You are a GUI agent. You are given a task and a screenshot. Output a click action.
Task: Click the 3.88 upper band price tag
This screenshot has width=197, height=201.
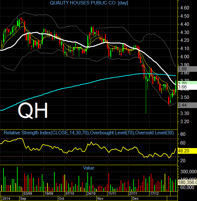pos(187,69)
